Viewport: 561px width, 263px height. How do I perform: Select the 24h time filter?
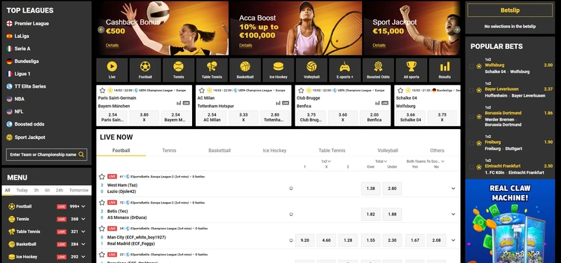(x=60, y=190)
